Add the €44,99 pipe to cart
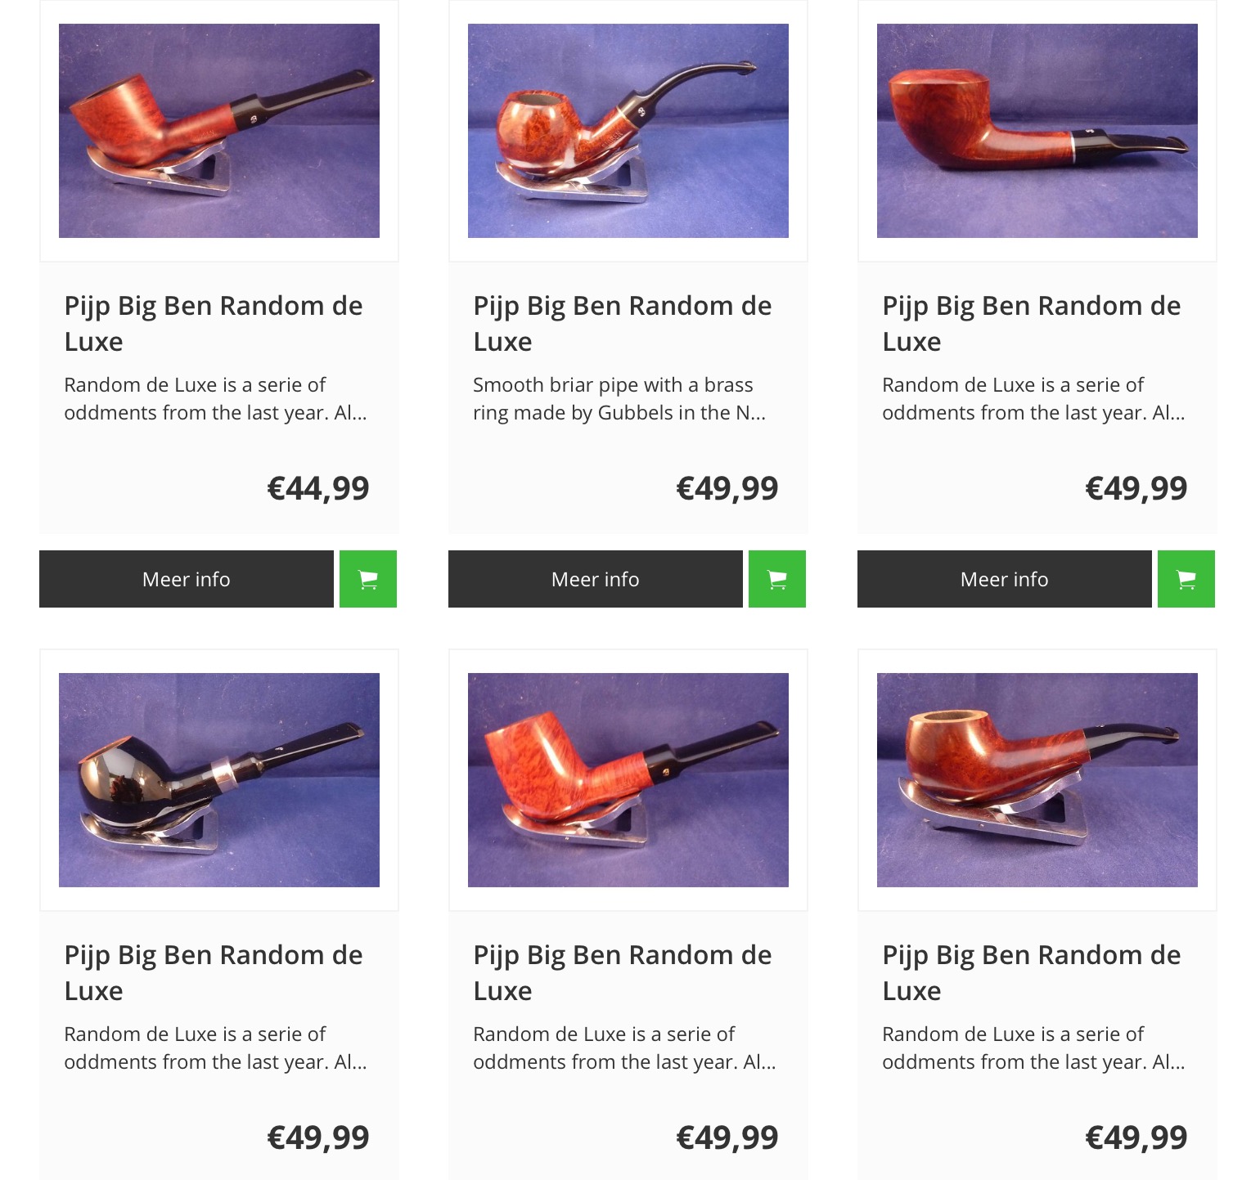The width and height of the screenshot is (1251, 1180). tap(368, 579)
